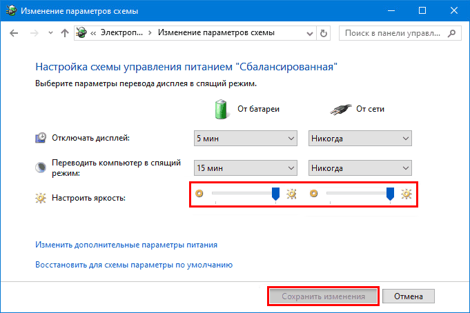This screenshot has width=470, height=313.
Task: Click the high brightness sun icon for plugged in
Action: point(406,194)
